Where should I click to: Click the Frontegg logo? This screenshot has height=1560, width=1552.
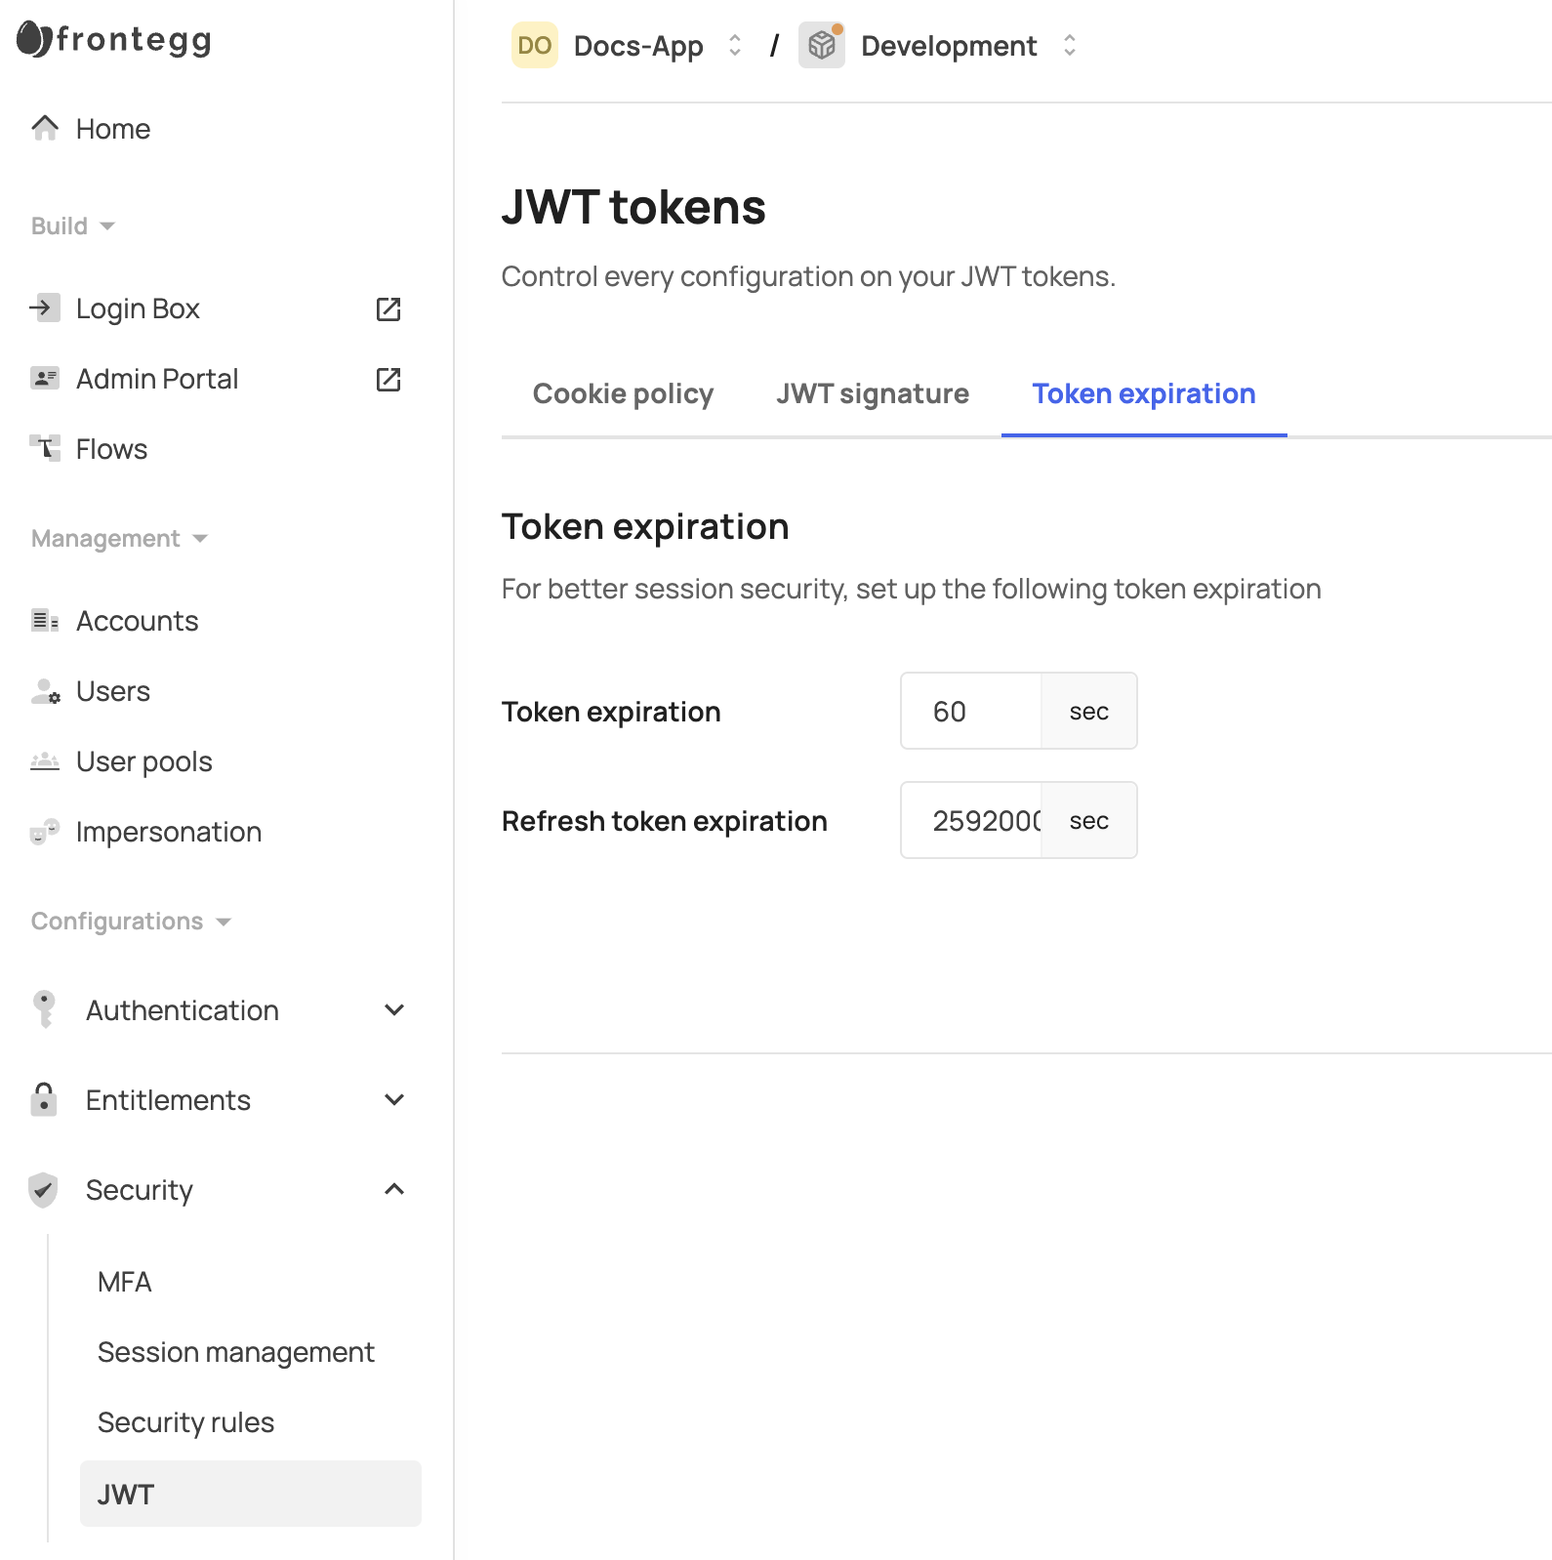pos(114,39)
